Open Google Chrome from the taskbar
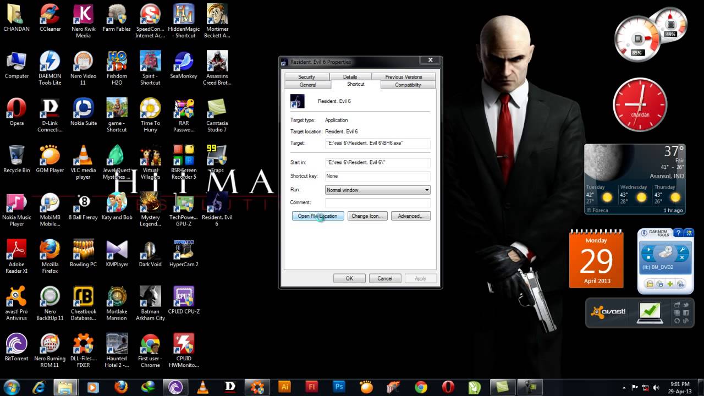Screen dimensions: 704x396 pyautogui.click(x=421, y=387)
